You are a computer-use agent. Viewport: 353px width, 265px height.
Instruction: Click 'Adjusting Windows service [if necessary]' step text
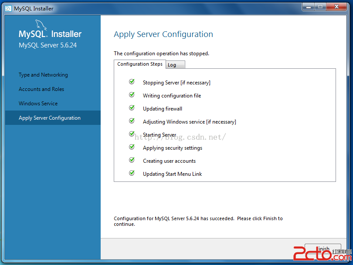click(x=190, y=122)
